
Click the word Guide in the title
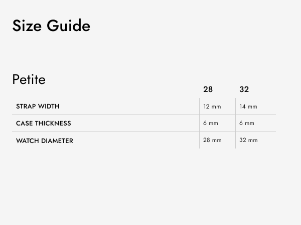click(x=69, y=25)
